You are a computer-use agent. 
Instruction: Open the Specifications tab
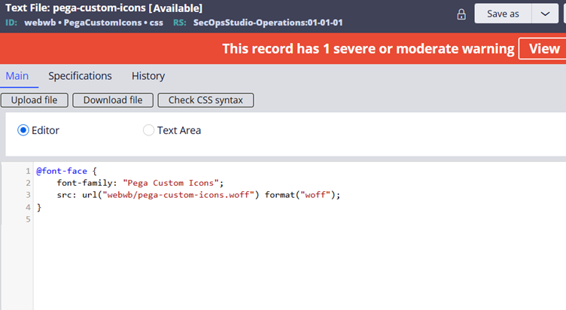pos(80,76)
